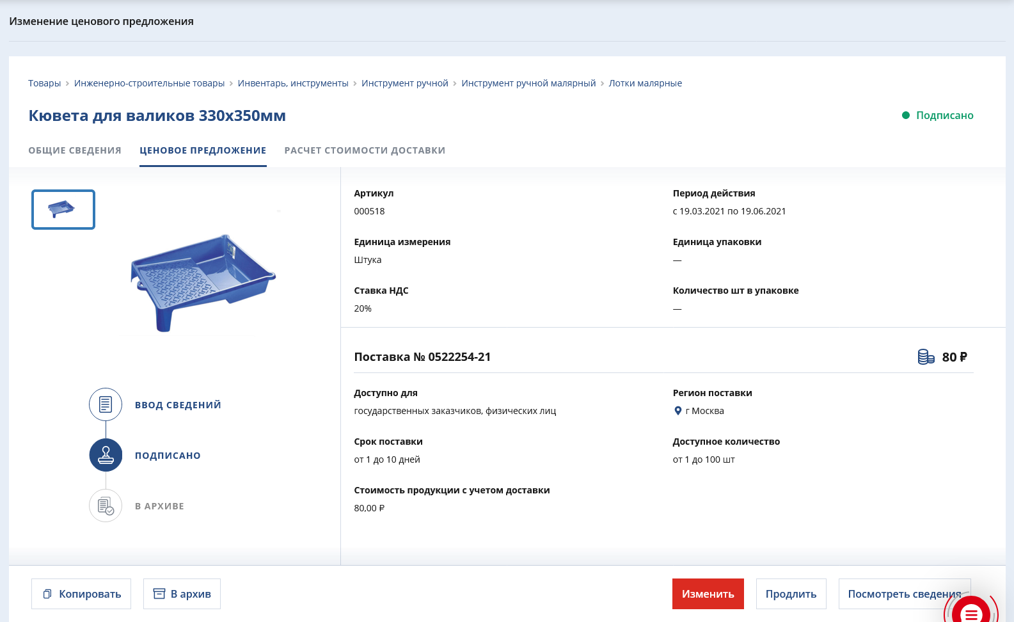Click the 'В архив' button
This screenshot has height=622, width=1014.
182,594
